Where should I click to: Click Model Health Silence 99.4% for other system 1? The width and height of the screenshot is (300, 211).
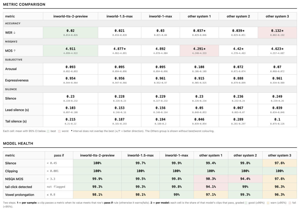211,163
